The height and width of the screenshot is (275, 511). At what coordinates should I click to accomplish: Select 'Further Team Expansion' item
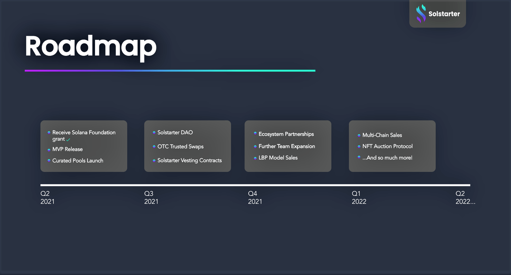(287, 146)
